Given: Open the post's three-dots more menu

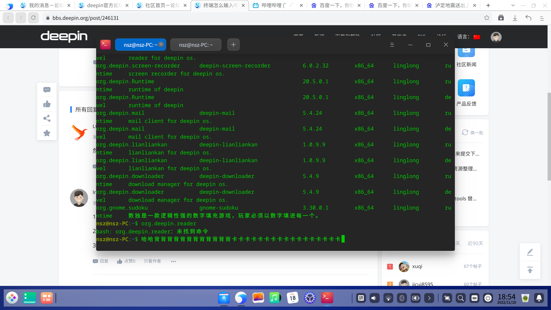Looking at the screenshot, I should 173,261.
